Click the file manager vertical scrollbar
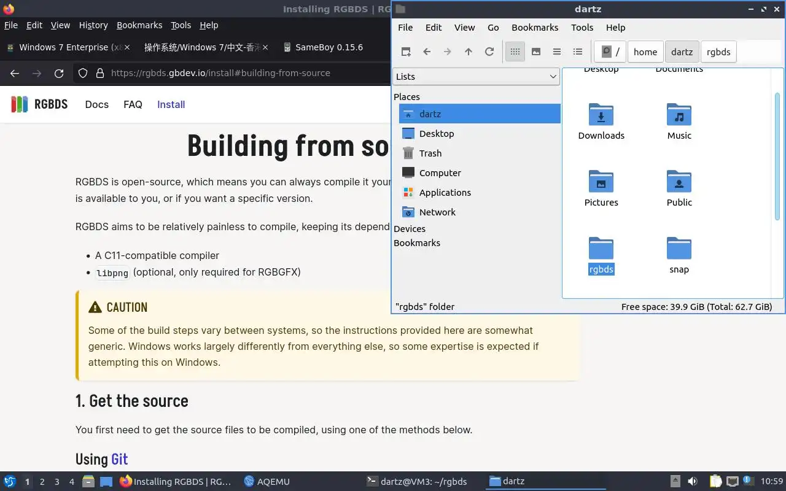 coord(777,157)
